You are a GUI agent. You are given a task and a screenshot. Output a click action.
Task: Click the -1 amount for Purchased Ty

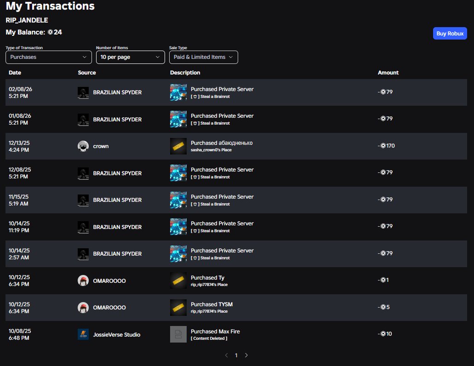pyautogui.click(x=383, y=280)
